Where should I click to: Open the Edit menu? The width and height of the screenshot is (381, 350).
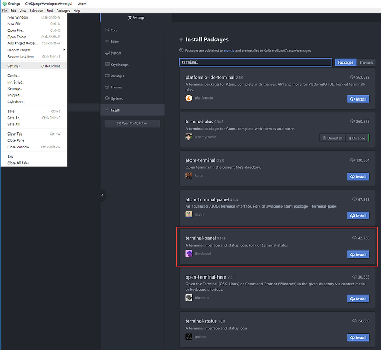tap(13, 11)
